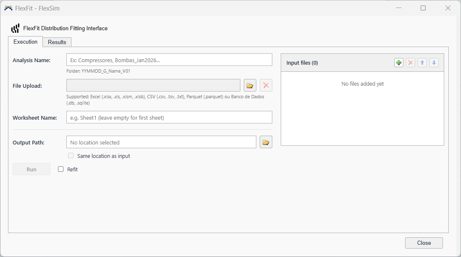Click the FlexFit histogram logo icon
The image size is (461, 257).
pyautogui.click(x=15, y=28)
